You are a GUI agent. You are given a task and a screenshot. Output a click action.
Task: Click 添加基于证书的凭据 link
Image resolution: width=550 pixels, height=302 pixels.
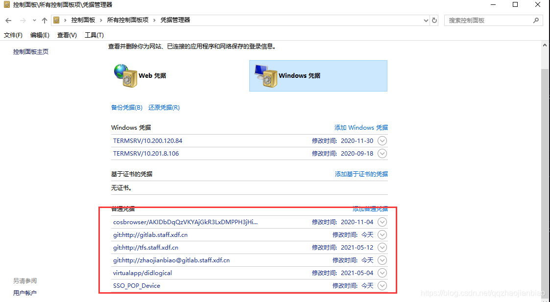(361, 174)
